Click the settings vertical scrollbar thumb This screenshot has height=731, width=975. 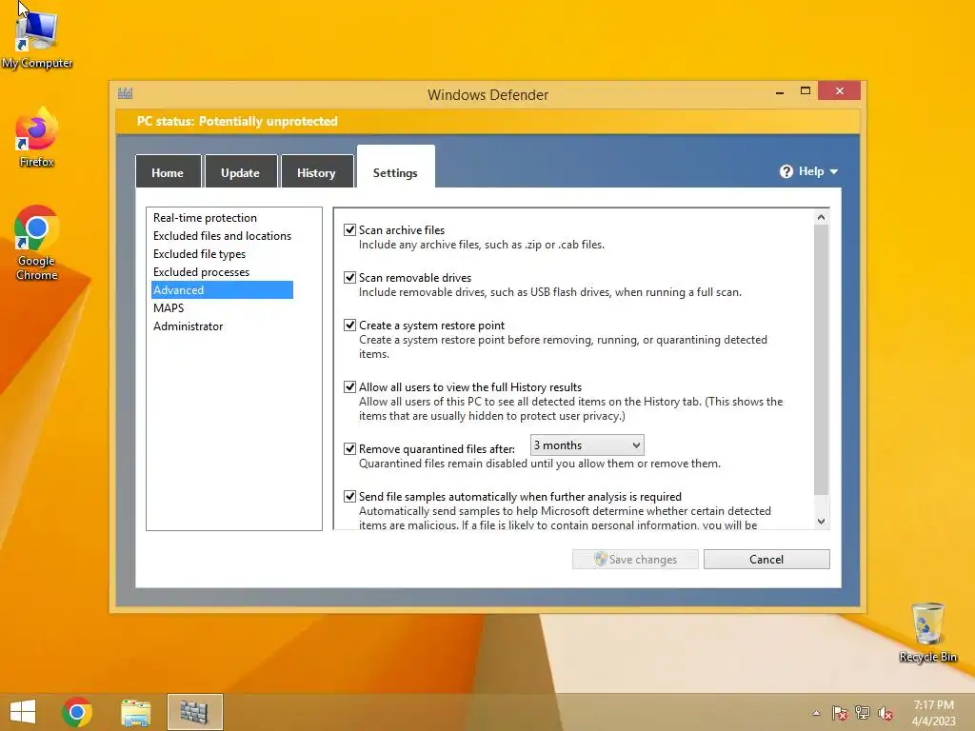click(x=821, y=360)
